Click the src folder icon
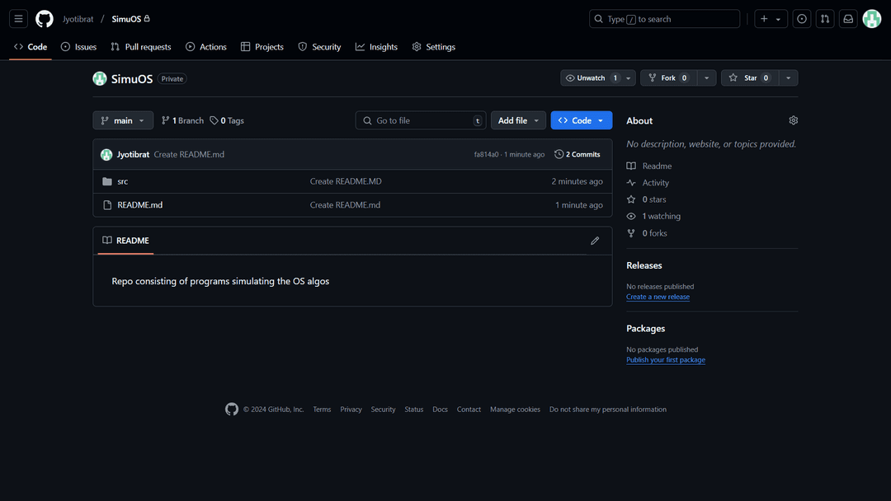The width and height of the screenshot is (891, 501). [106, 181]
